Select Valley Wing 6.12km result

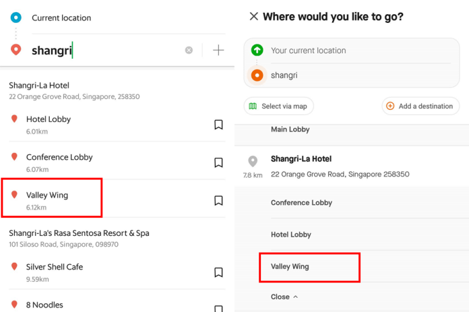(117, 200)
